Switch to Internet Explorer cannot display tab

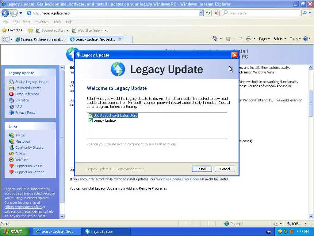41,40
